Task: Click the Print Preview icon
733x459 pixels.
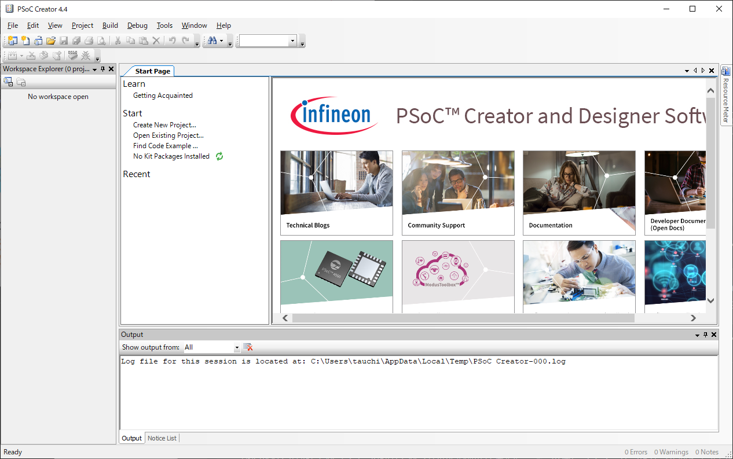Action: click(101, 41)
